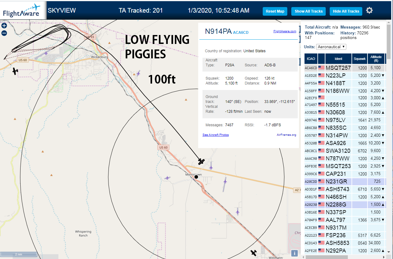Select the N2288G aircraft row
Screen dimensions: 393x259
[x=345, y=204]
